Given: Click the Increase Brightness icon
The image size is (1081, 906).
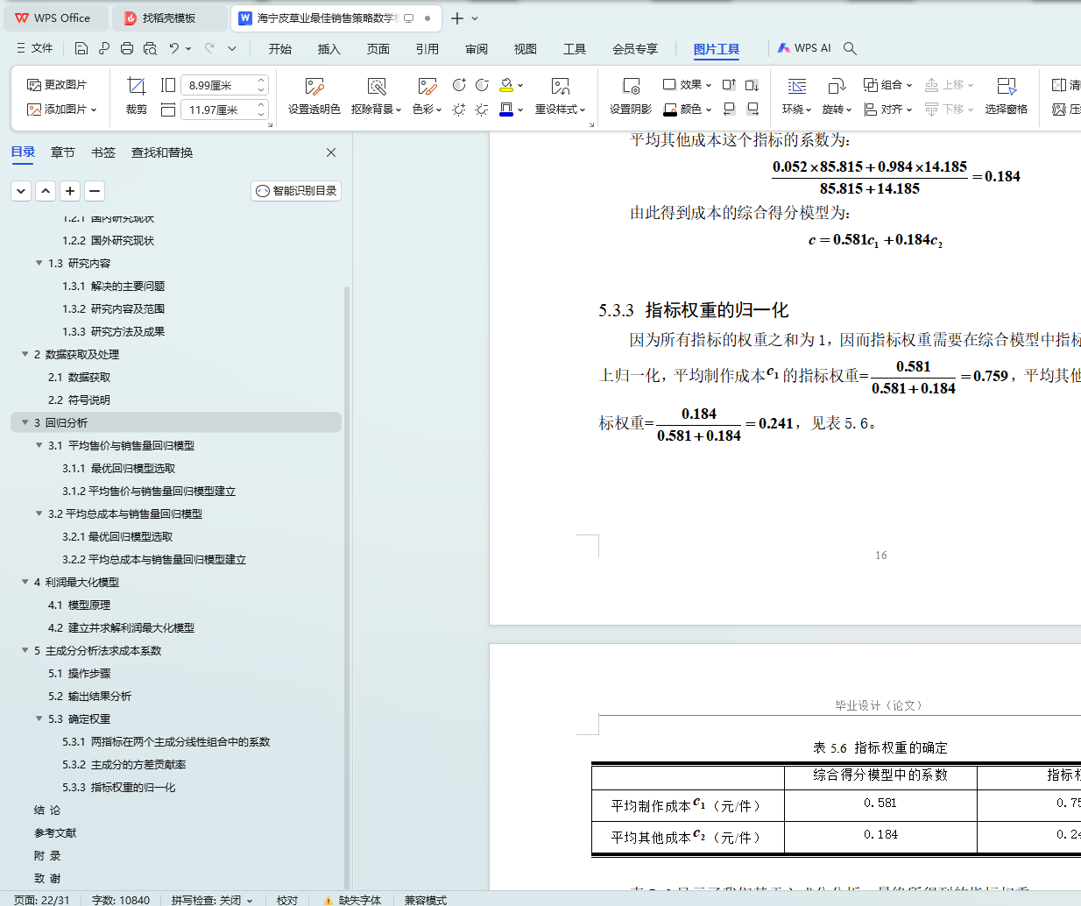Looking at the screenshot, I should click(459, 110).
